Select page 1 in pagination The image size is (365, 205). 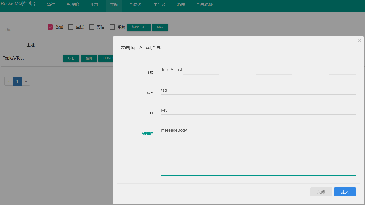tap(17, 81)
